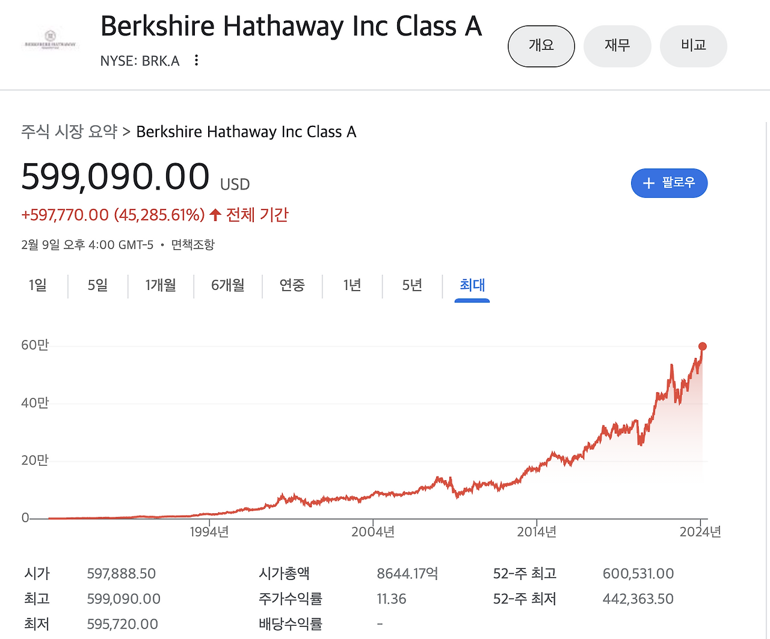770x639 pixels.
Task: Show the 6개월 chart range
Action: pyautogui.click(x=227, y=285)
